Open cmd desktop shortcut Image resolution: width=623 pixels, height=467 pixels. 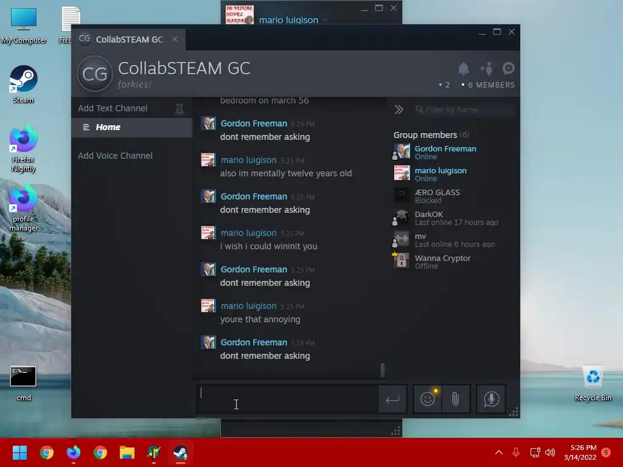[x=24, y=384]
